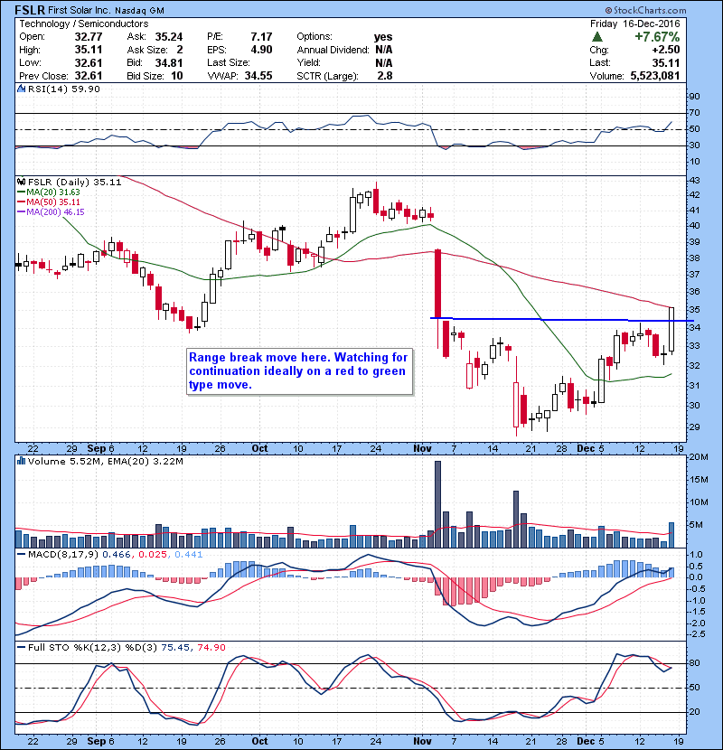Click the EPS value 4.90
723x750 pixels.
pos(261,50)
